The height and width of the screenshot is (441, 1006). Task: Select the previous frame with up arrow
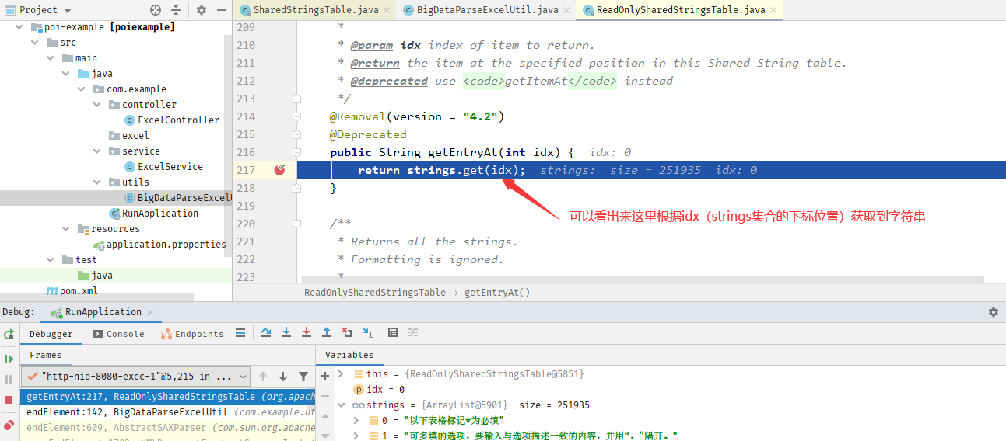[263, 376]
